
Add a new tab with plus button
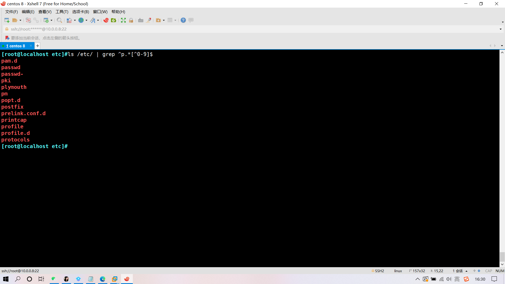pyautogui.click(x=38, y=46)
